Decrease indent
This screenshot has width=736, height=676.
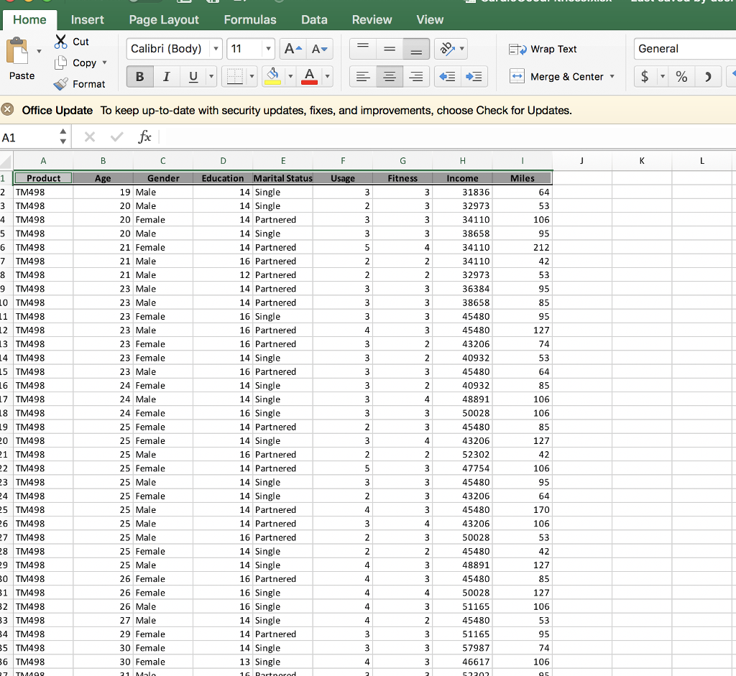click(447, 76)
